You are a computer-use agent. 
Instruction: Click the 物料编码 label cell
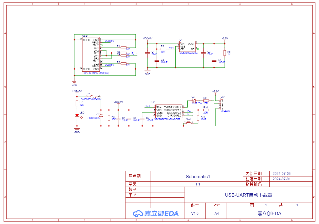254,184
